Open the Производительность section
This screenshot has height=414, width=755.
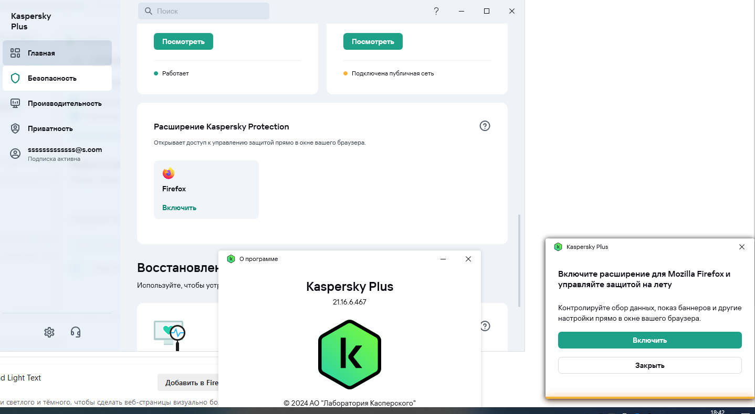pos(57,103)
